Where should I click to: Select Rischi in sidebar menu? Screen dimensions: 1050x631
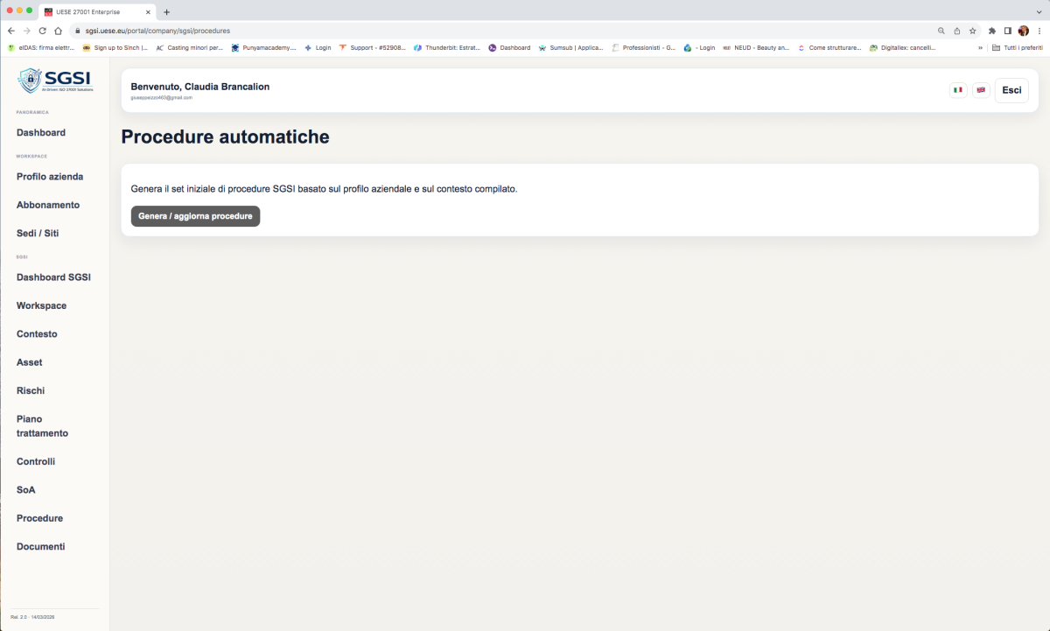point(31,390)
